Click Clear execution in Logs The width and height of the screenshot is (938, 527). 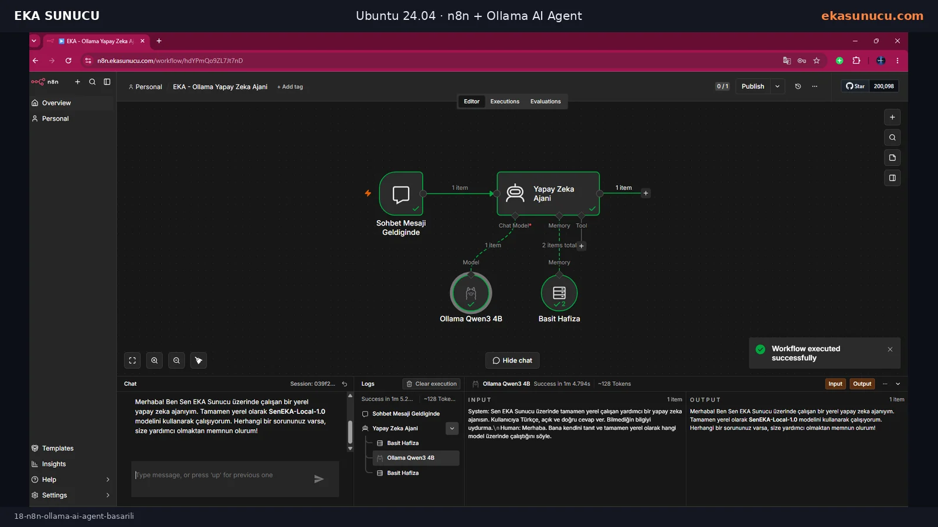[x=431, y=384]
